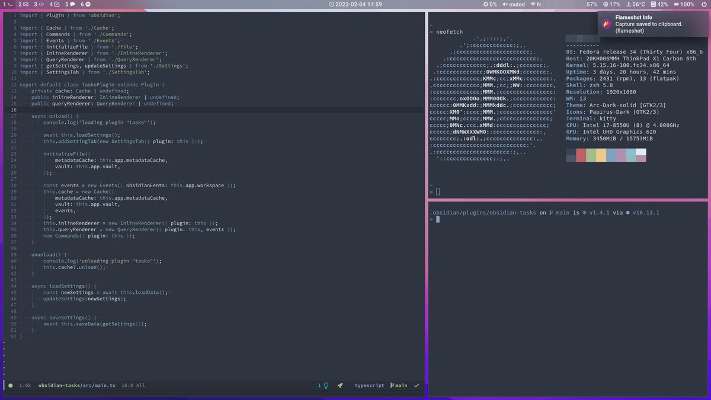Click the clock showing 2022-02-04 14:59
The image size is (711, 400).
[355, 4]
